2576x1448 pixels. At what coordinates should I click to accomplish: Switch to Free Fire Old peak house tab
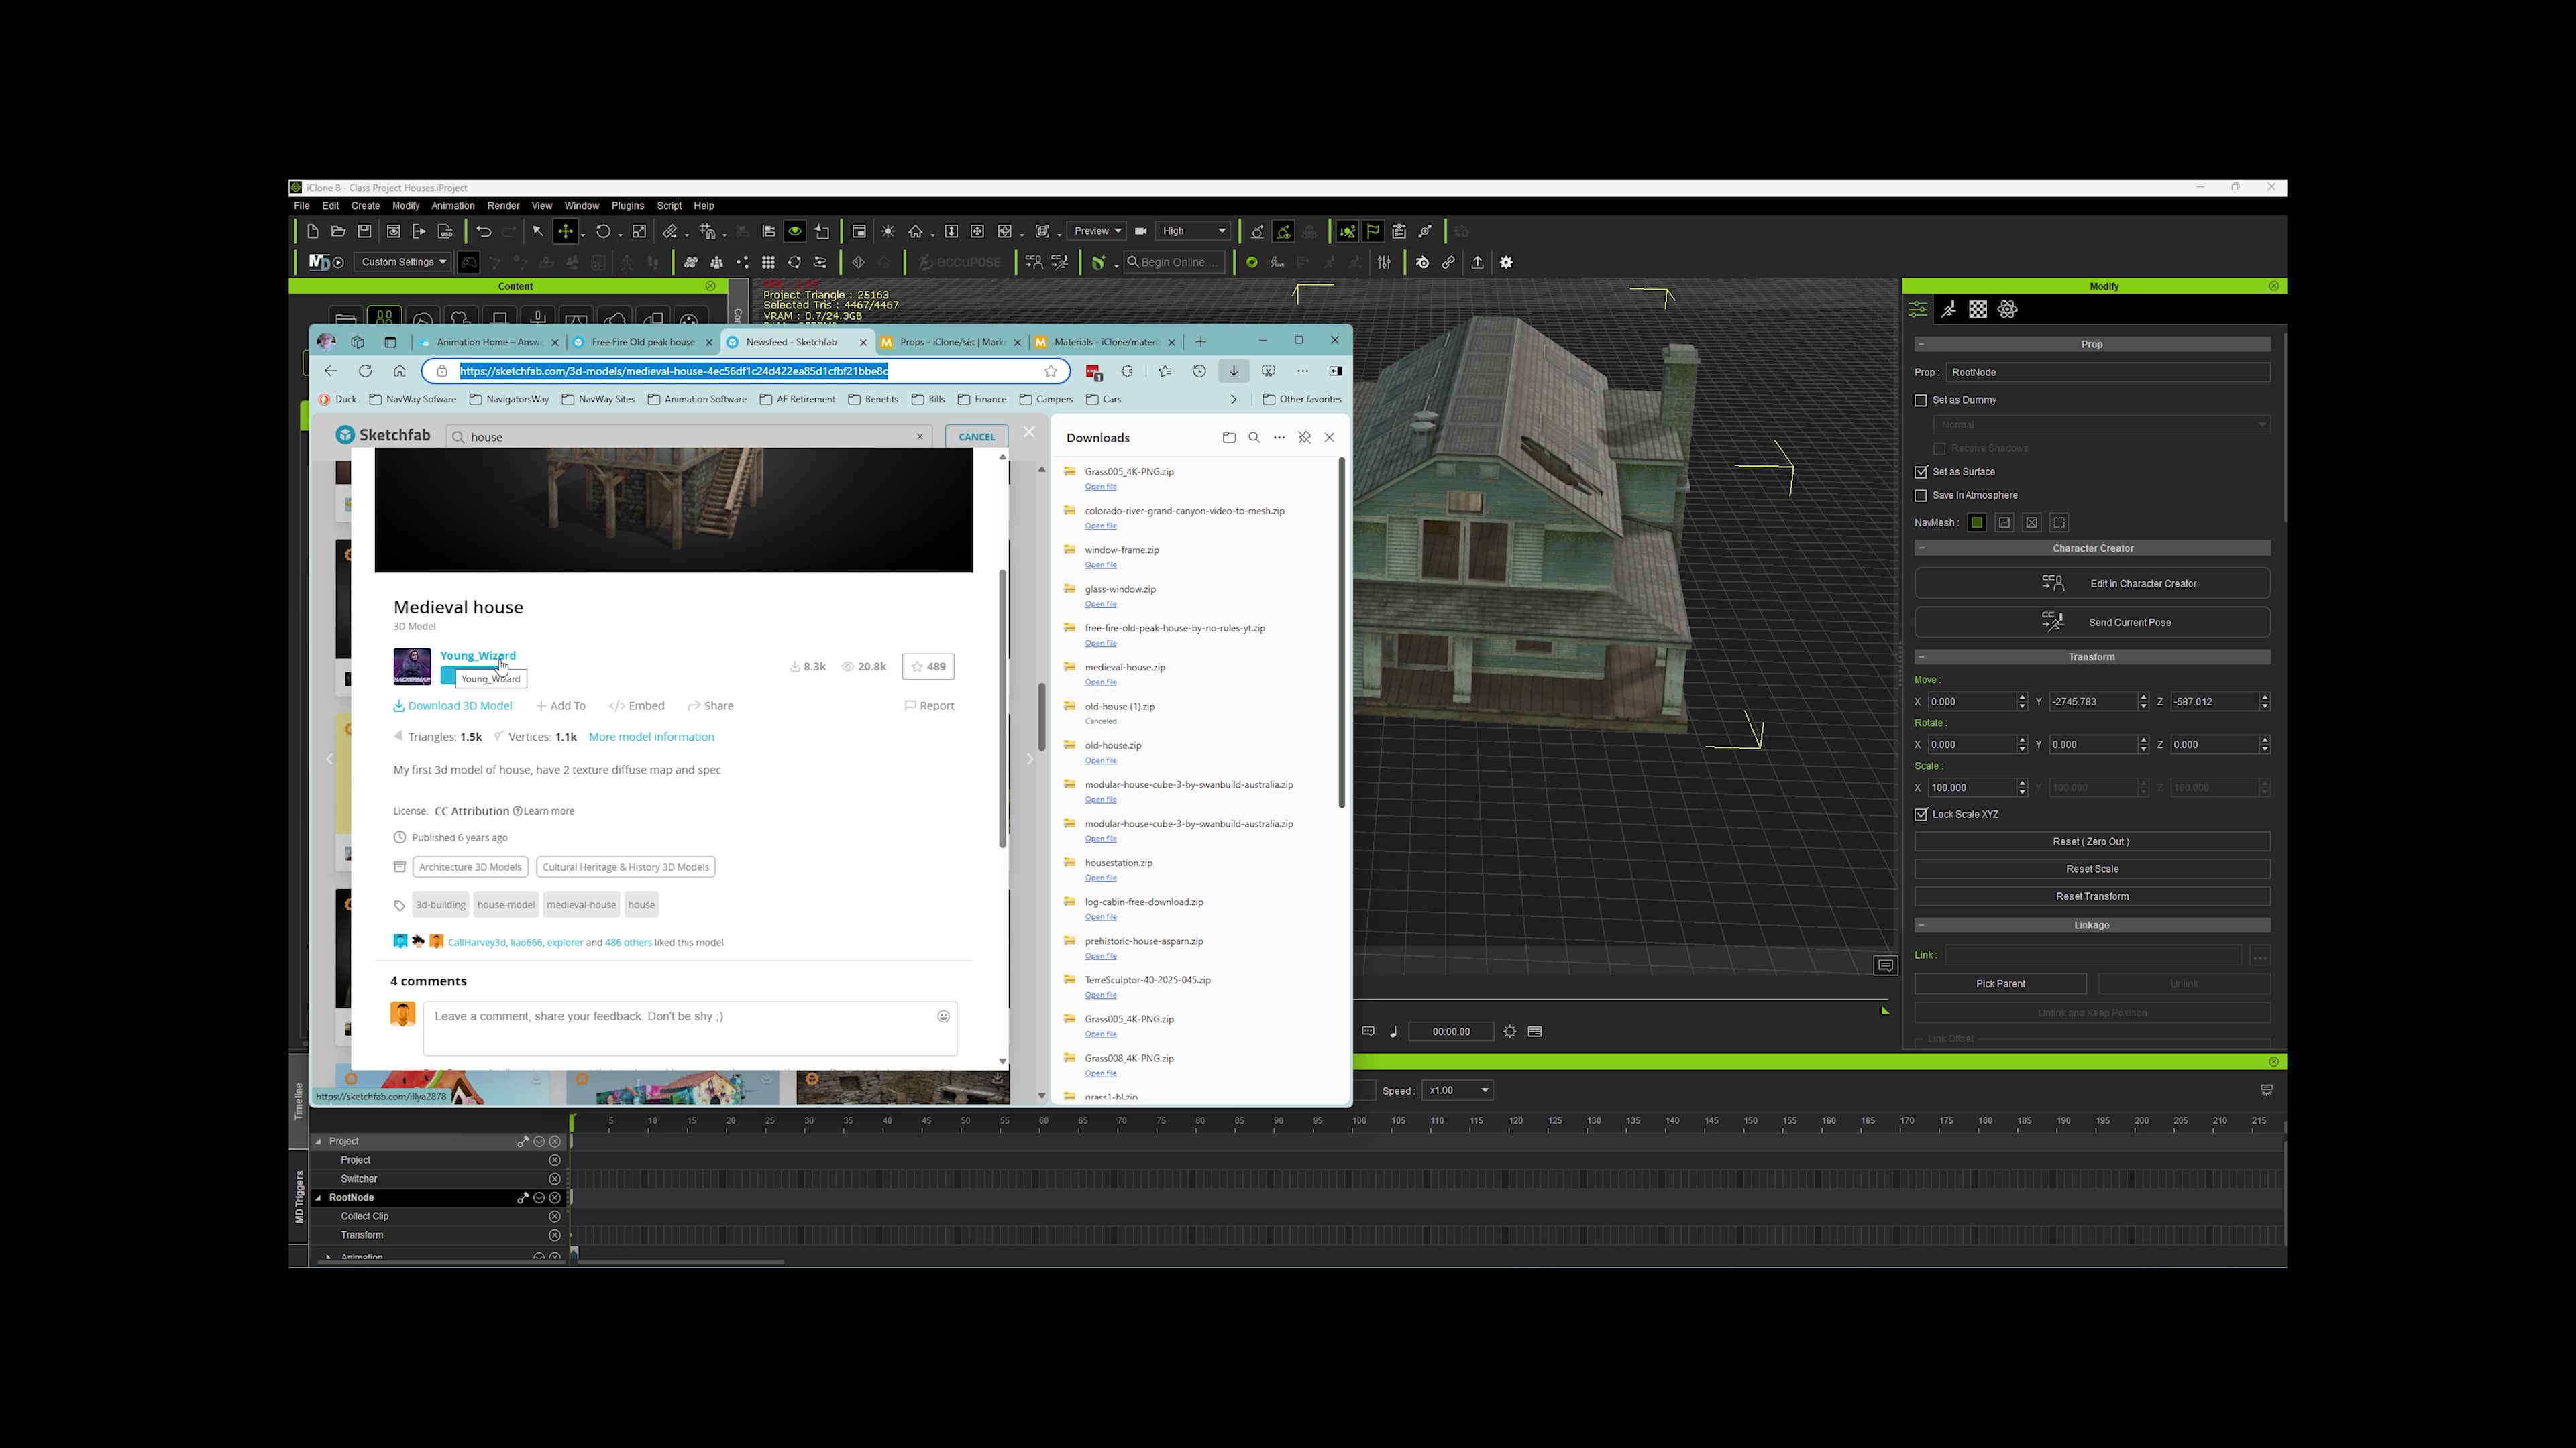click(x=642, y=342)
